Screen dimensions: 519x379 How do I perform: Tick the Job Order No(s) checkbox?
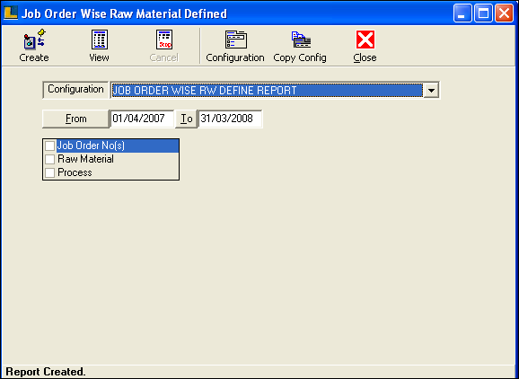pos(49,145)
